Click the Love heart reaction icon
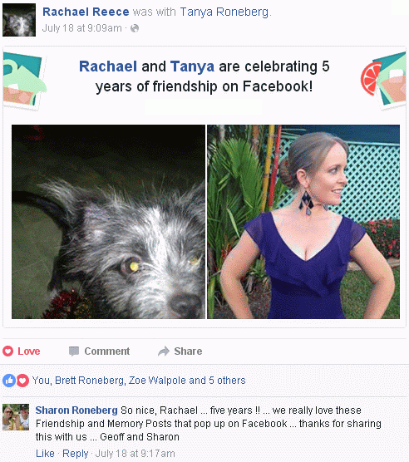409x462 pixels. click(8, 351)
